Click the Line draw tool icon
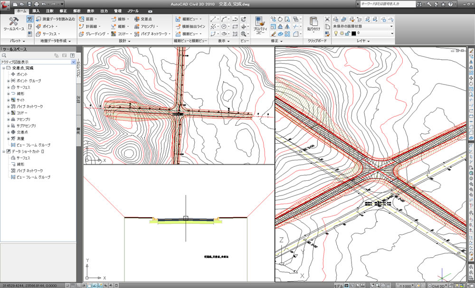The image size is (475, 288). click(x=213, y=19)
